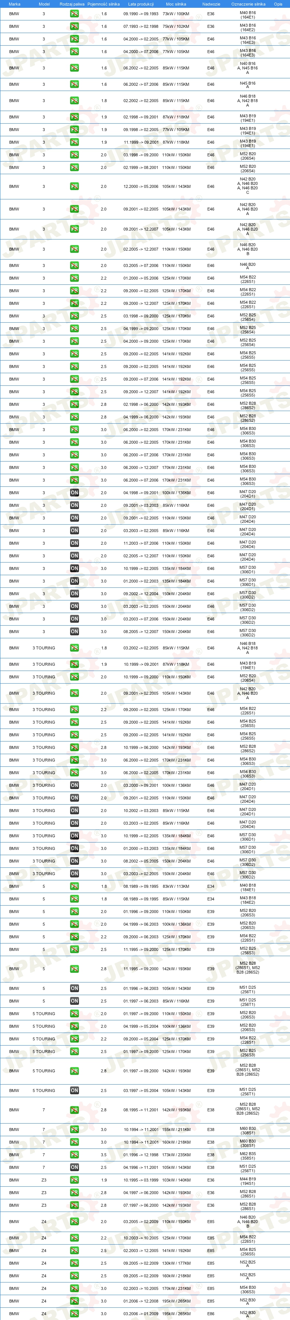Click the Marka column header
This screenshot has width=290, height=1320.
[x=14, y=4]
